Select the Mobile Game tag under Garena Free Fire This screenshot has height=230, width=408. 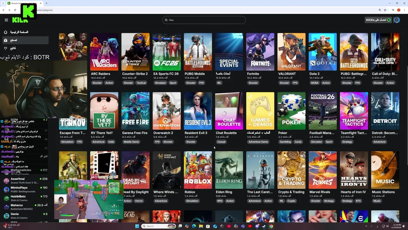(x=131, y=142)
